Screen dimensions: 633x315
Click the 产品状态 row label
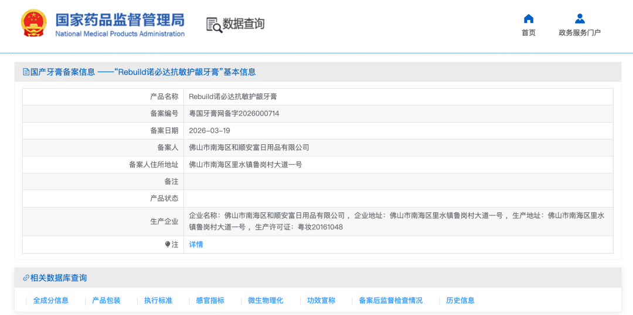[164, 198]
